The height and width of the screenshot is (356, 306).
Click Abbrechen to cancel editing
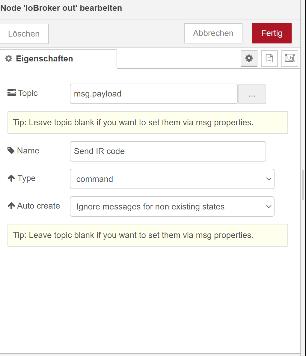[213, 33]
